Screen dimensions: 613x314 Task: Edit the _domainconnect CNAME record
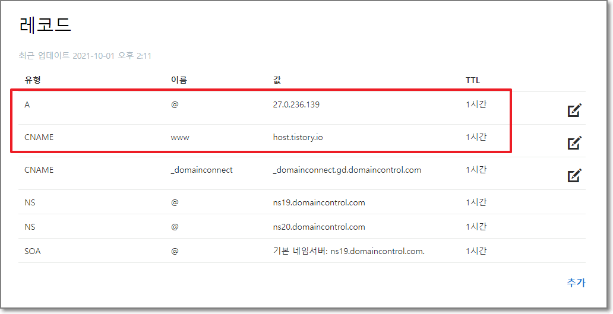point(574,175)
